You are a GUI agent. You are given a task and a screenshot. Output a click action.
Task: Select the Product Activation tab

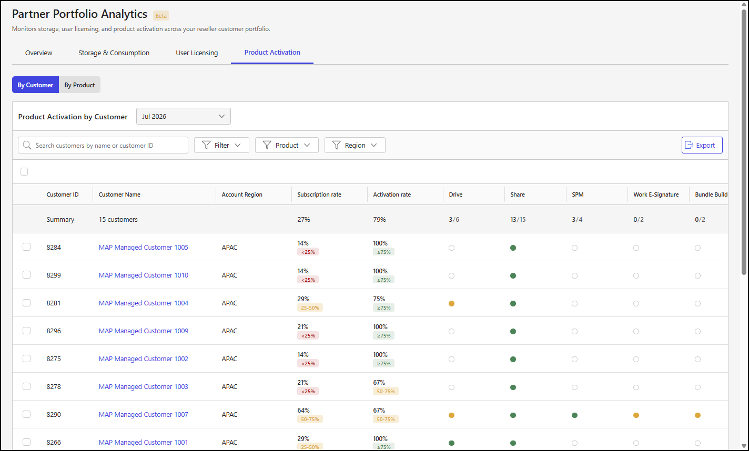[272, 53]
